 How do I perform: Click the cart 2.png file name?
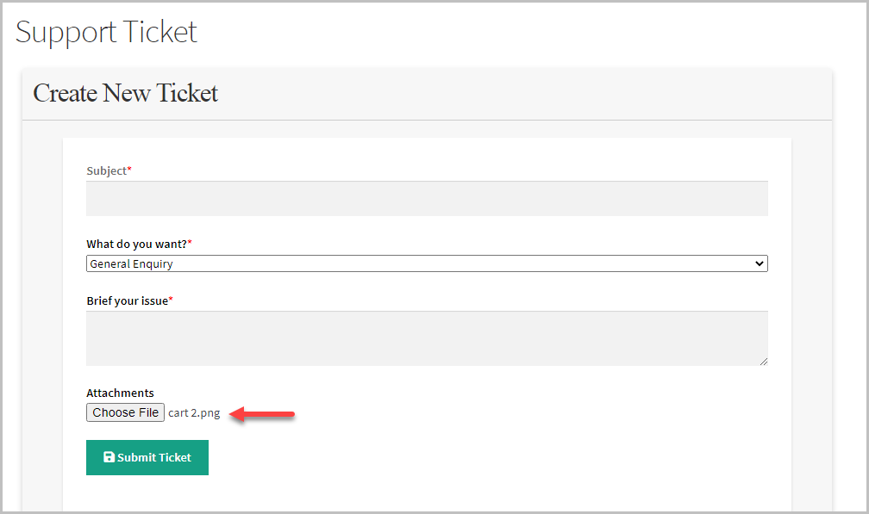tap(194, 412)
